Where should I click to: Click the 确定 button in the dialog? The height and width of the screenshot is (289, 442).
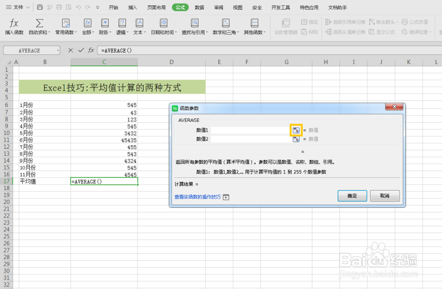coord(352,195)
